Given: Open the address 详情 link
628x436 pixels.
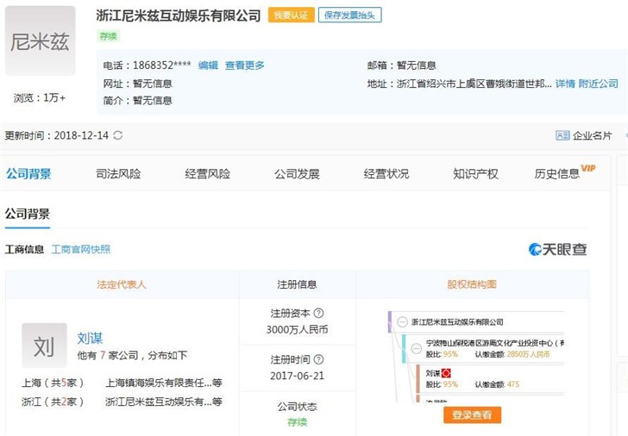Looking at the screenshot, I should [x=565, y=84].
